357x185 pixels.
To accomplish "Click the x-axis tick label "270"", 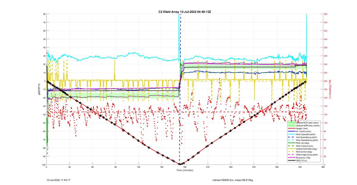I will [x=254, y=167].
